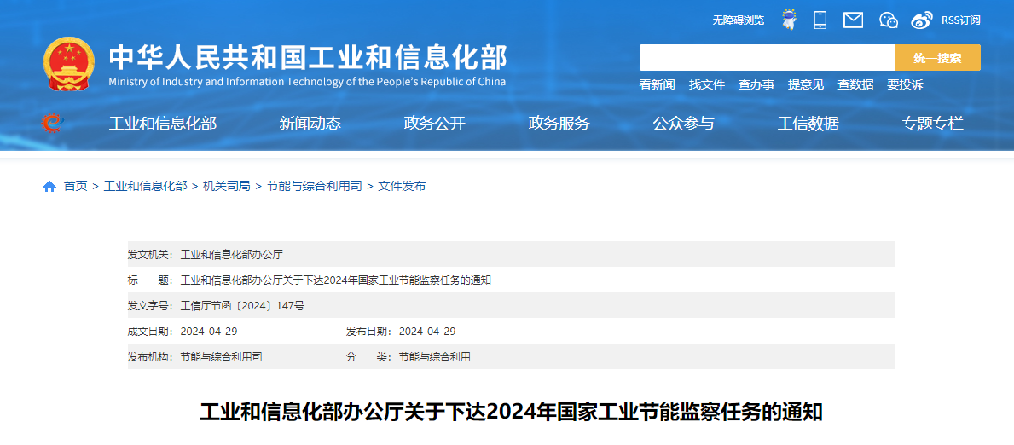Screen dimensions: 1014x445
Task: Select the title row text in metadata table
Action: click(x=336, y=280)
